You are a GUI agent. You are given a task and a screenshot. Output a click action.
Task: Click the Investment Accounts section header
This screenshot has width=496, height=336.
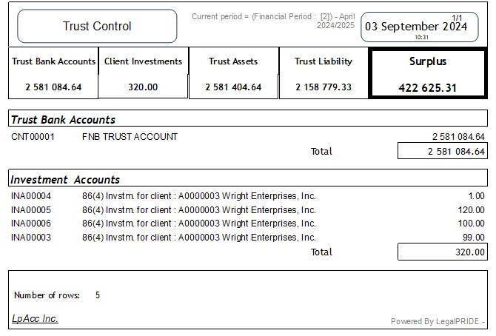pyautogui.click(x=65, y=180)
